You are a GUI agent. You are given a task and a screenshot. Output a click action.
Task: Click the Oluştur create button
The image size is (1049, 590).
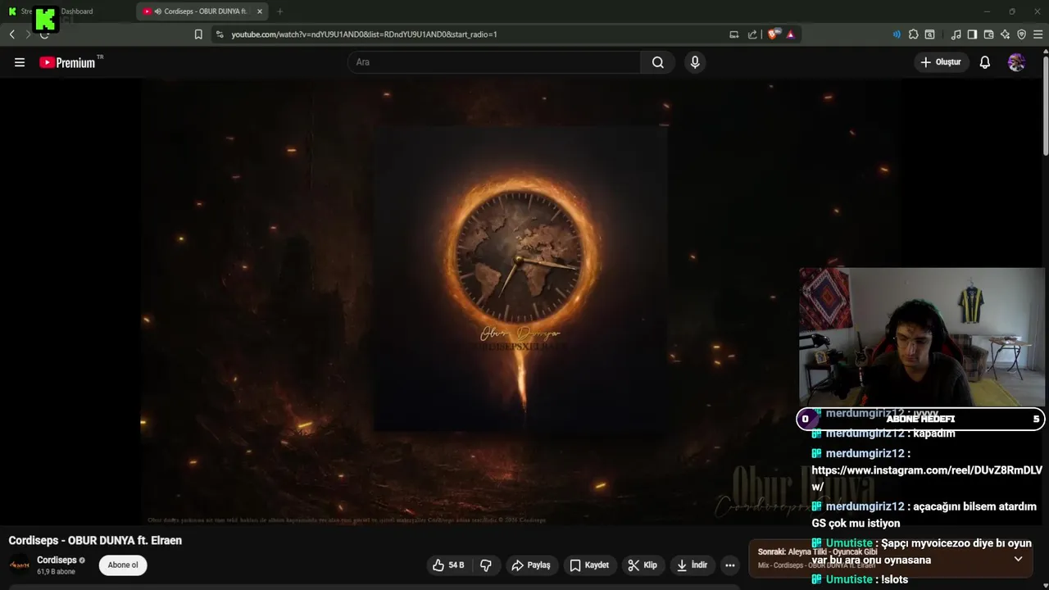[940, 62]
